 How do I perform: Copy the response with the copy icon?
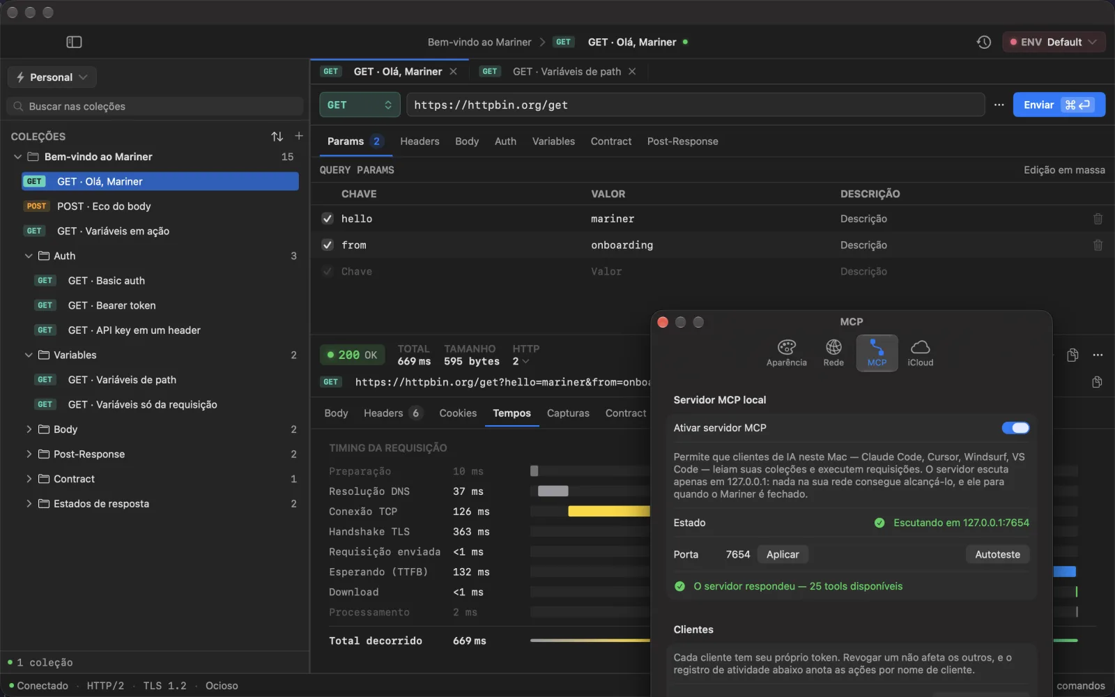pos(1072,355)
